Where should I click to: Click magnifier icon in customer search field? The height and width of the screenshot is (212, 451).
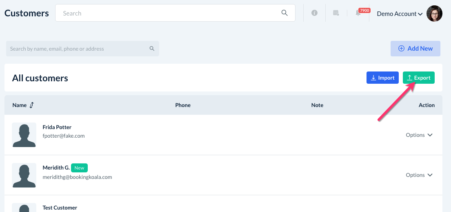click(152, 48)
